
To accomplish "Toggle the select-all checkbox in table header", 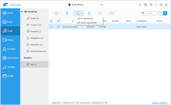I will pos(51,21).
